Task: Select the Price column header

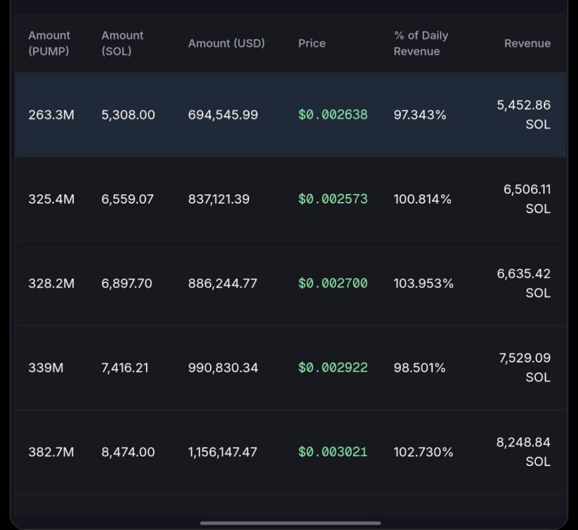Action: [x=311, y=44]
